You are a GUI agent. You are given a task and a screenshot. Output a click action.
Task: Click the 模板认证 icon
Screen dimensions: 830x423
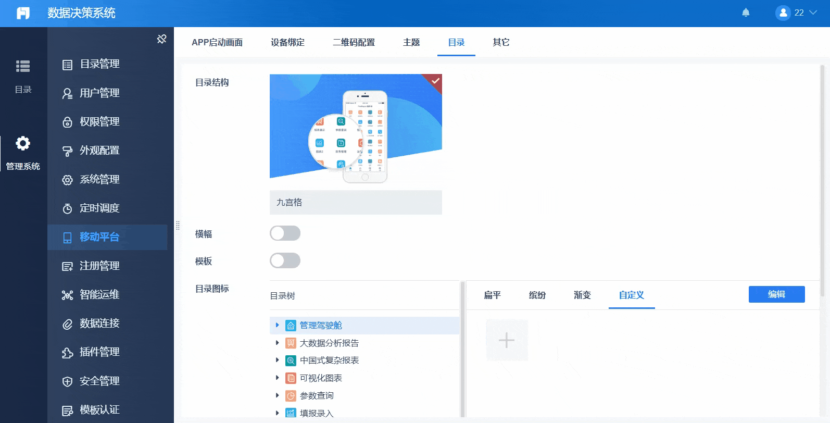point(67,410)
